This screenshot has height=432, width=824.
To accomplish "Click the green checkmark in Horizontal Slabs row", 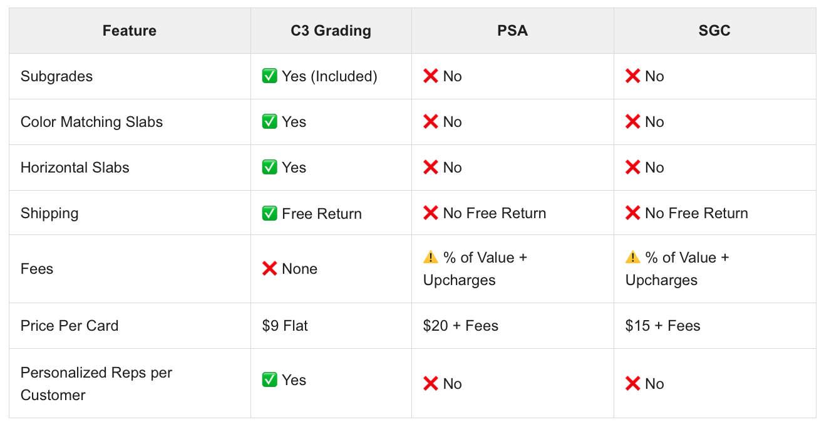I will [x=270, y=168].
